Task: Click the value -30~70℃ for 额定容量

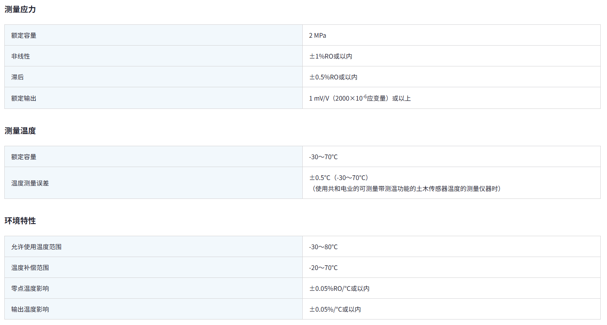Action: [323, 157]
